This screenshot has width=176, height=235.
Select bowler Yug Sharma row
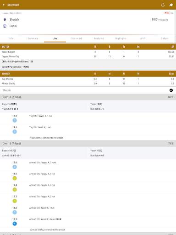click(88, 79)
